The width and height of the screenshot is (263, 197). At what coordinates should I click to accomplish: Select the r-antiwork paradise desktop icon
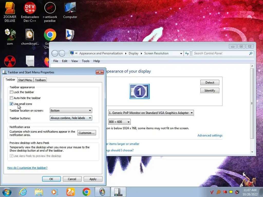click(50, 12)
